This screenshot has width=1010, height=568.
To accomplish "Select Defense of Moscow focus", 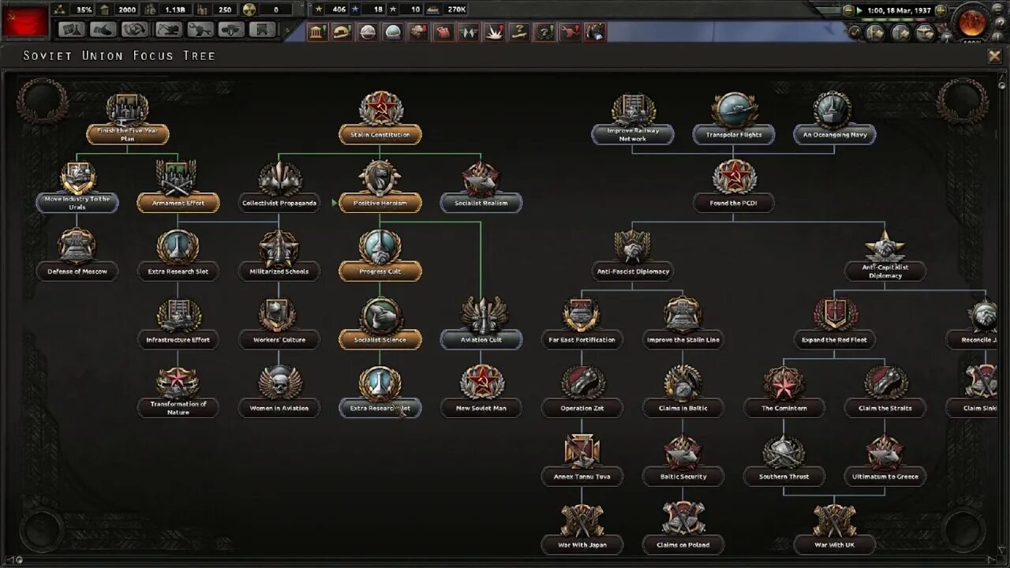I will [77, 256].
